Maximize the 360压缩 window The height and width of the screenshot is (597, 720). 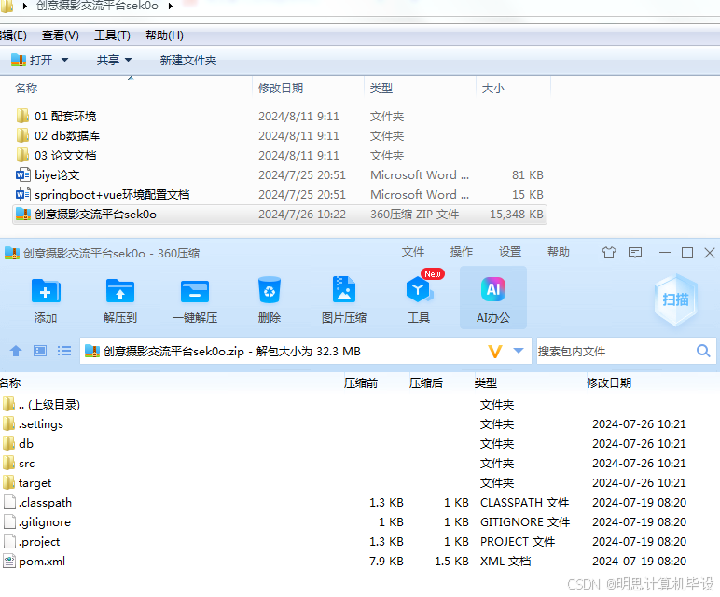687,253
